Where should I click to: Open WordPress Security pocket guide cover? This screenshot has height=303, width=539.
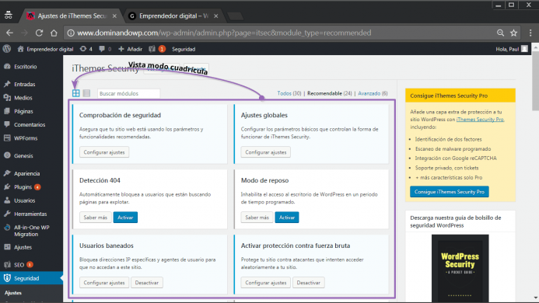(x=460, y=268)
